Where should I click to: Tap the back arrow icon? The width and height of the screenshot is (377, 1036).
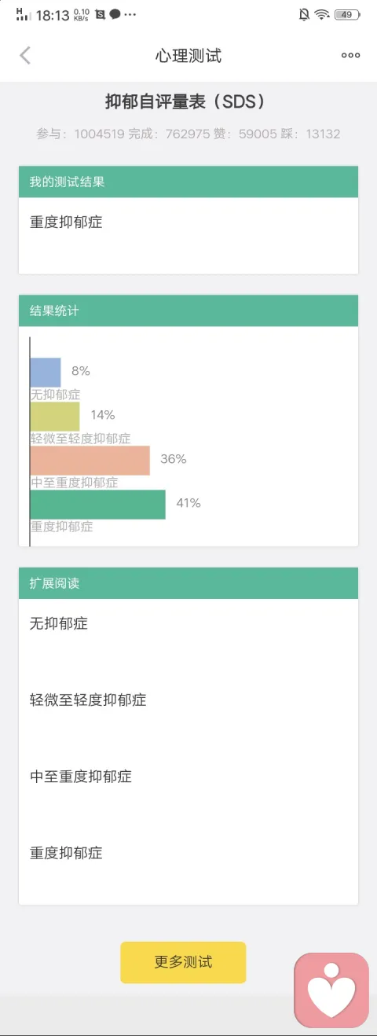[x=25, y=55]
